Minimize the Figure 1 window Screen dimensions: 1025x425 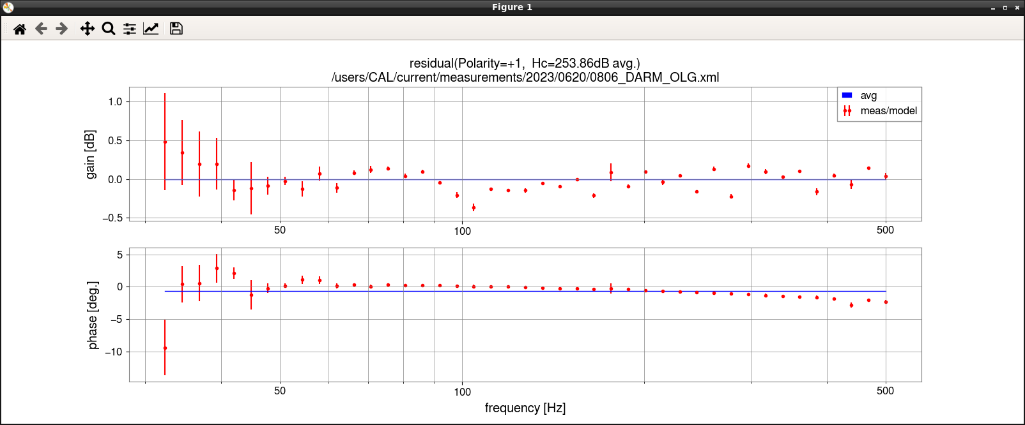[x=993, y=8]
